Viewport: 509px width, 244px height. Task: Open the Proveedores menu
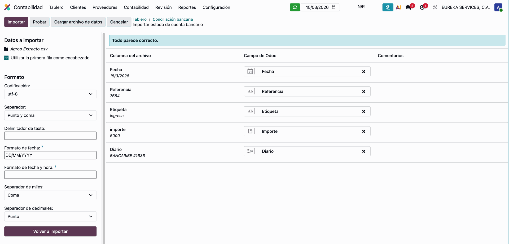tap(105, 7)
